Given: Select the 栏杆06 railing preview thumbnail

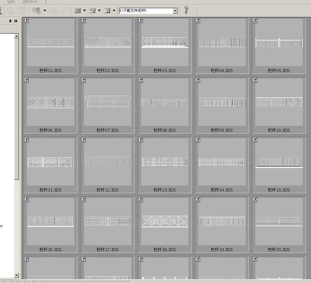Looking at the screenshot, I should [x=51, y=102].
